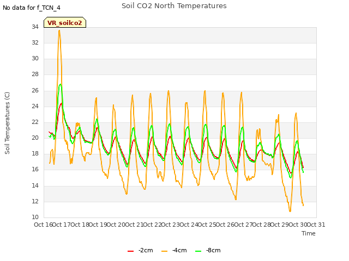This screenshot has width=349, height=261.
Task: Click the red -2cm legend swatch
Action: click(131, 251)
